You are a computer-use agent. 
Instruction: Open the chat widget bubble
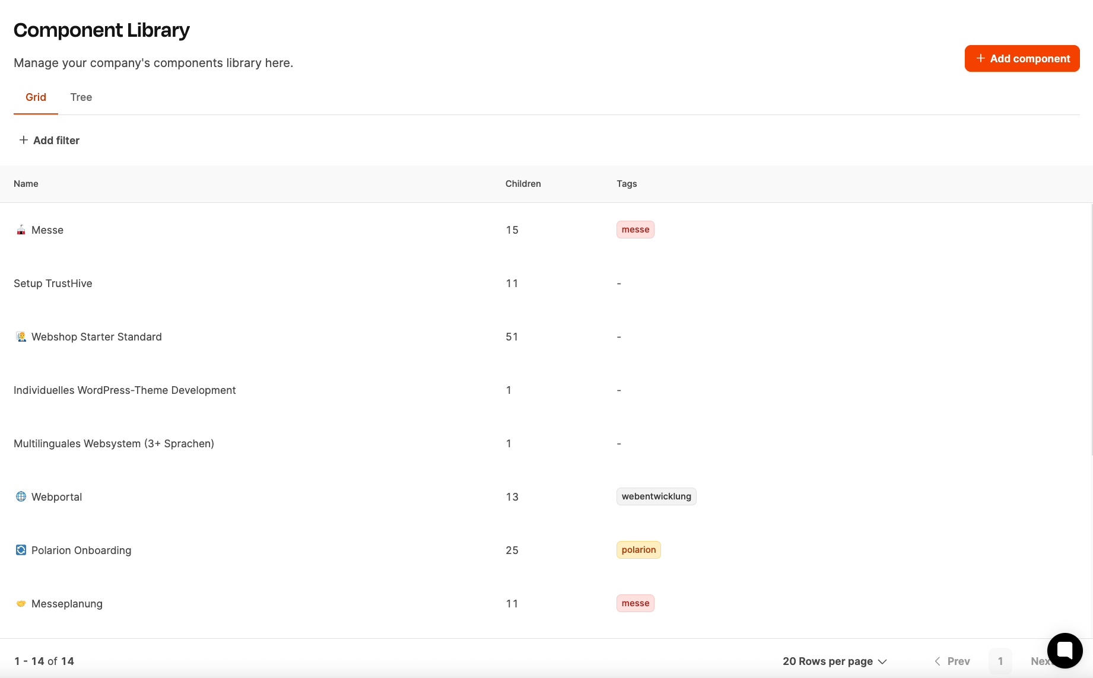[x=1065, y=650]
